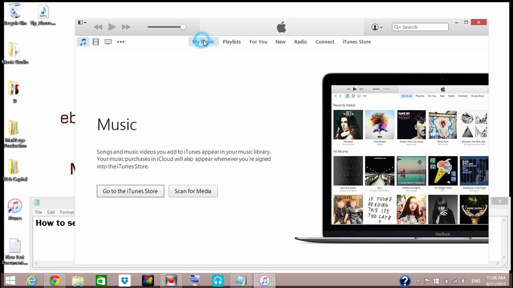The width and height of the screenshot is (513, 288).
Task: Click the Notepad scroll-down arrow
Action: 504,257
